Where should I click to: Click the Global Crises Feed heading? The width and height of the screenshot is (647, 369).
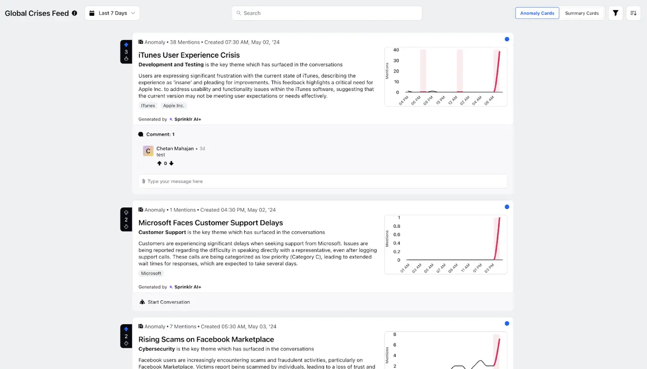(x=37, y=13)
